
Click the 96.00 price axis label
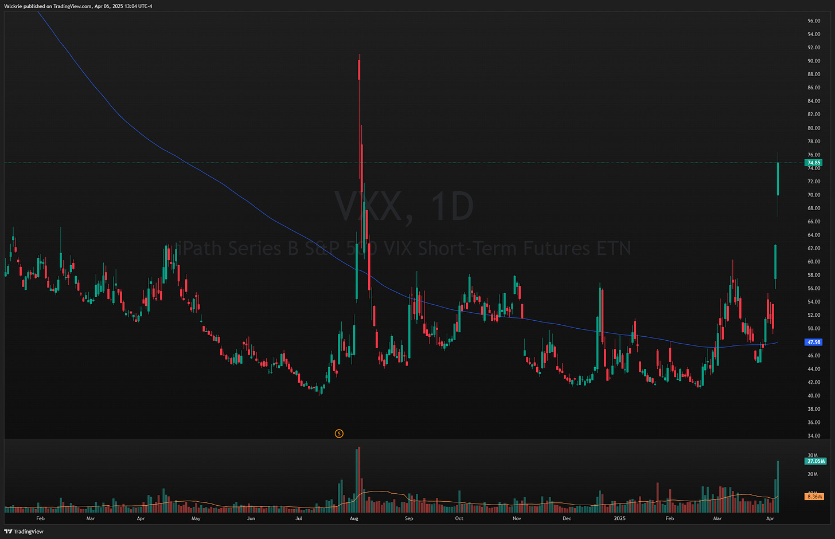814,21
